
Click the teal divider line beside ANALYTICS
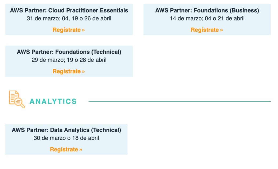coord(179,101)
